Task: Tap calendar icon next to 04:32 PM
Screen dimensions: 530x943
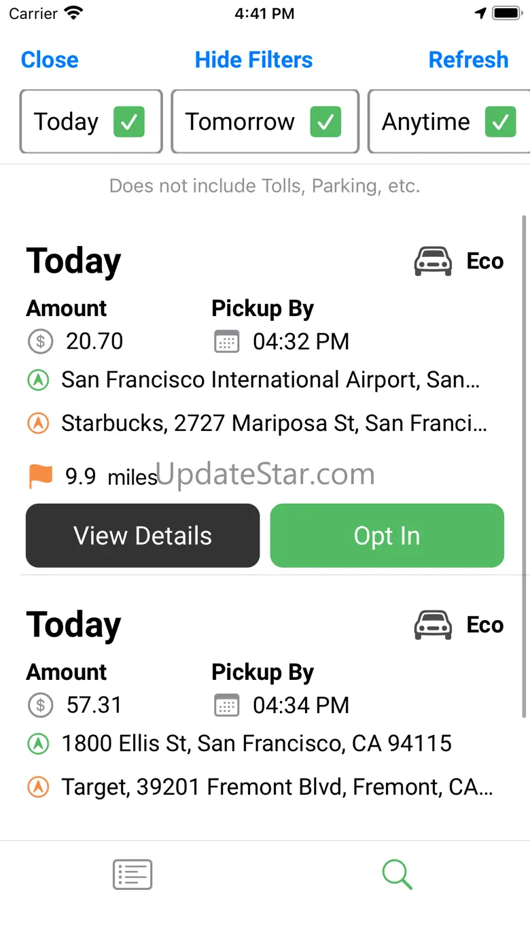Action: [x=226, y=341]
